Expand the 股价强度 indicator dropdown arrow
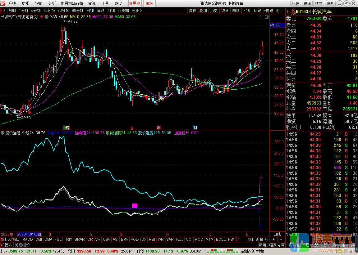Image resolution: width=358 pixels, height=255 pixels. point(2,133)
